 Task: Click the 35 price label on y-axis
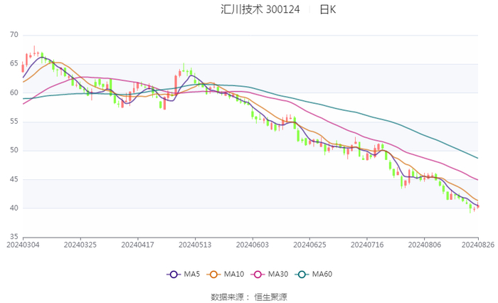pos(14,237)
